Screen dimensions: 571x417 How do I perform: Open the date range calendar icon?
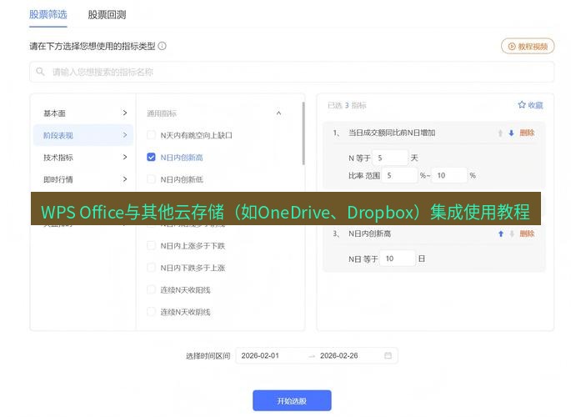(388, 355)
